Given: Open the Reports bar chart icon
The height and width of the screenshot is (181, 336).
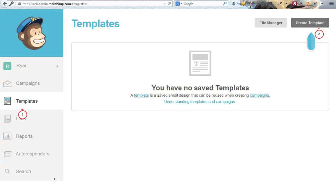Looking at the screenshot, I should [x=7, y=136].
